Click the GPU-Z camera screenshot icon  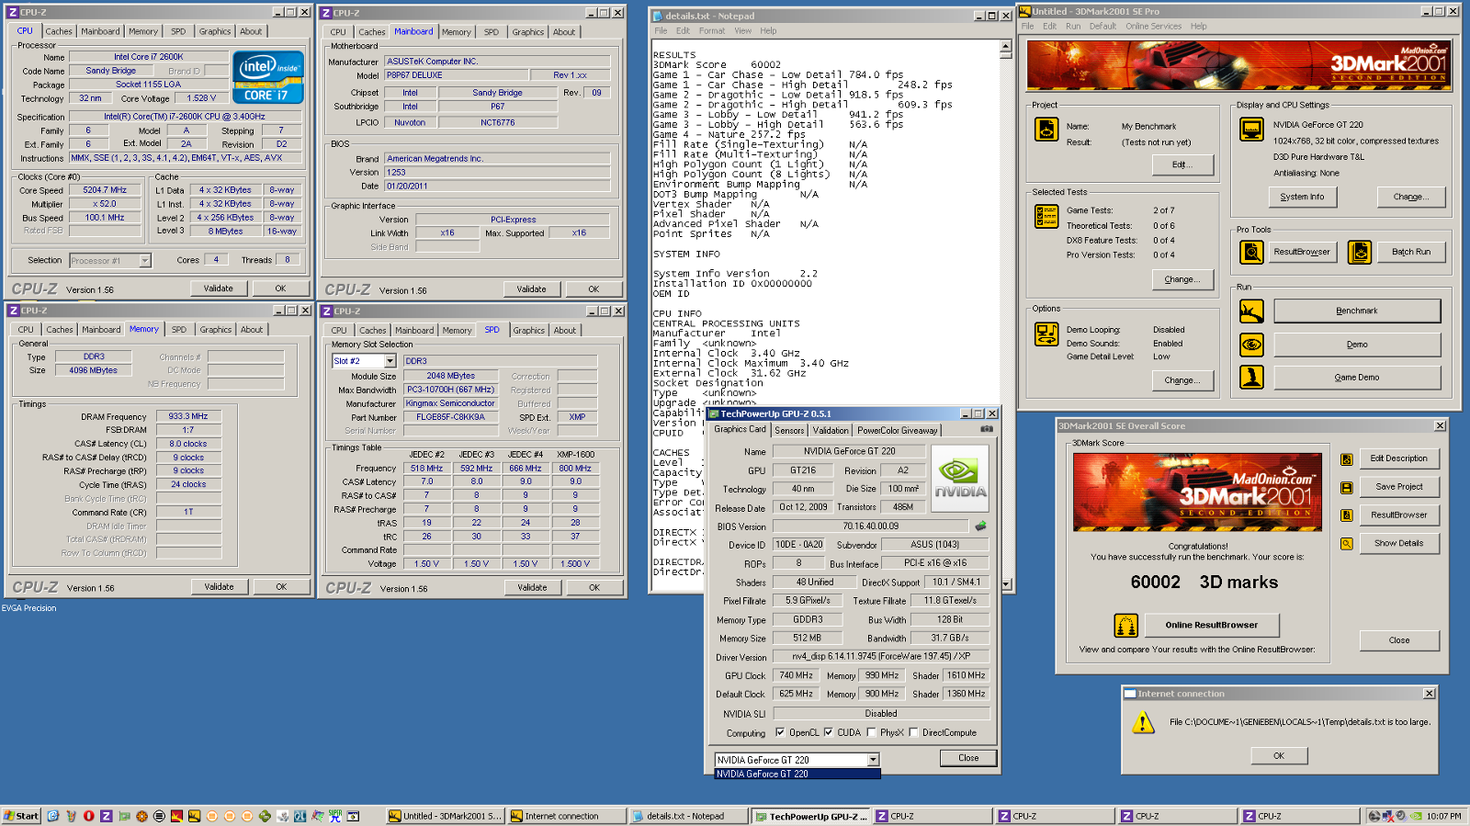(987, 429)
